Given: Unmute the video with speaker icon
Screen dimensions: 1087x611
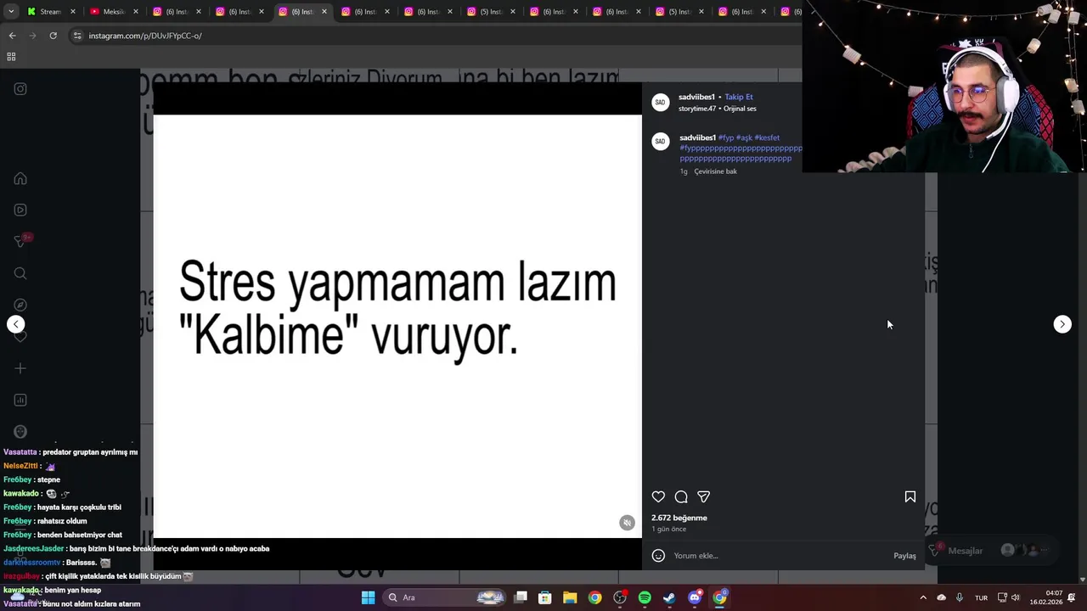Looking at the screenshot, I should click(x=627, y=523).
